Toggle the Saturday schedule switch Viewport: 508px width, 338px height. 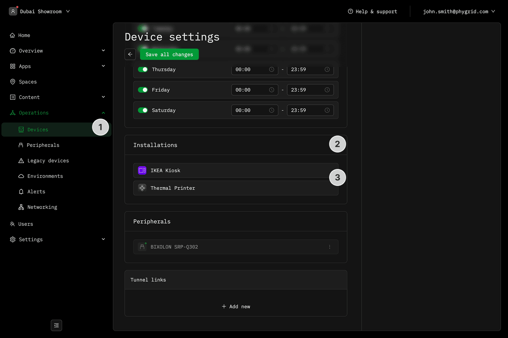(143, 110)
